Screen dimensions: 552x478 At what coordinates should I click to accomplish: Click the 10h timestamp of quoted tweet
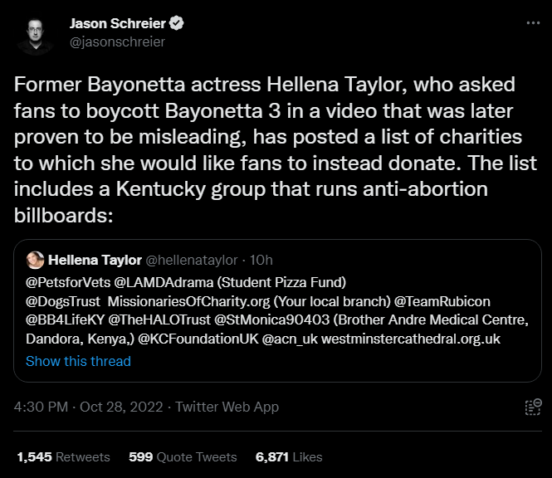tap(261, 260)
